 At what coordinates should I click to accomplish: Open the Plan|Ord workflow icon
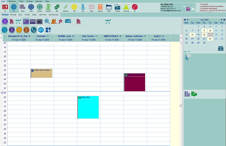click(x=48, y=8)
